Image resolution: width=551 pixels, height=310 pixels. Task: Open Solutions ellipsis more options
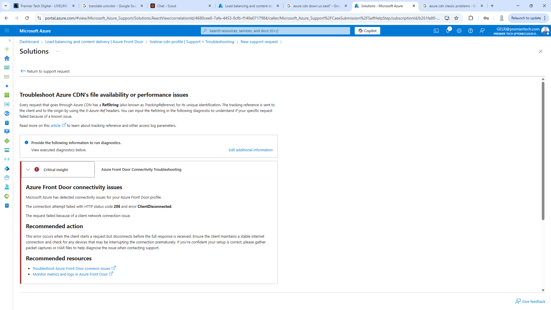point(58,51)
